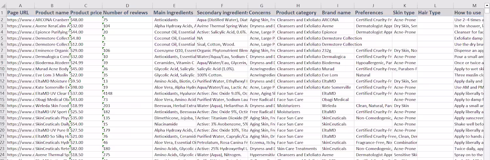Select the cell 'Shake well befo'

(469, 124)
